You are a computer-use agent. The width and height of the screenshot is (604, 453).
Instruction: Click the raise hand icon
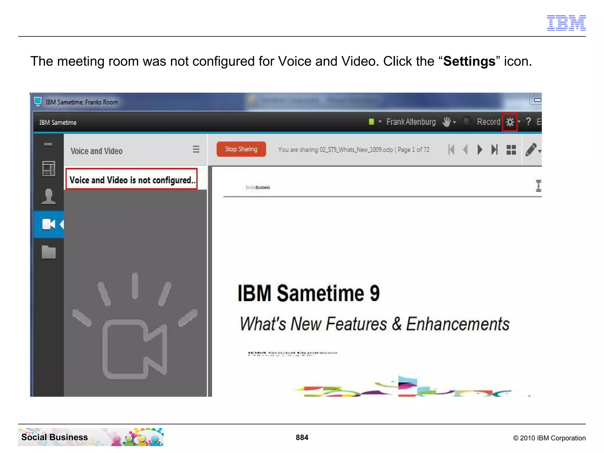[x=447, y=122]
